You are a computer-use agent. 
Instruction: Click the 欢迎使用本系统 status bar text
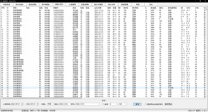7,111
